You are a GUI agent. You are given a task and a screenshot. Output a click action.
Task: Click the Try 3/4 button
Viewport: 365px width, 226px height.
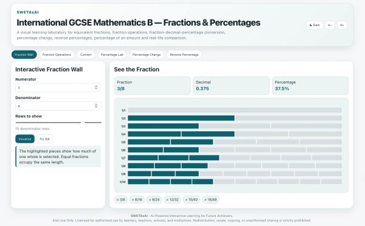44,139
